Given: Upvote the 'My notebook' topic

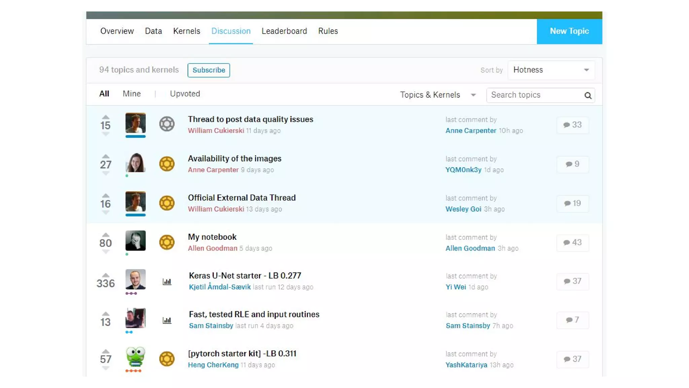Looking at the screenshot, I should [x=106, y=235].
